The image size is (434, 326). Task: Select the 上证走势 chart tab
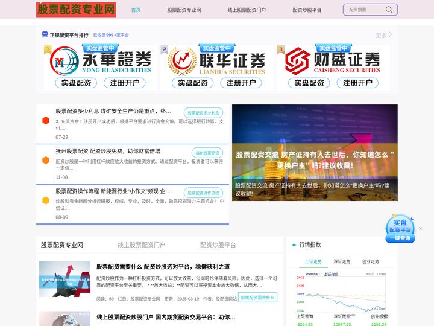[313, 261]
